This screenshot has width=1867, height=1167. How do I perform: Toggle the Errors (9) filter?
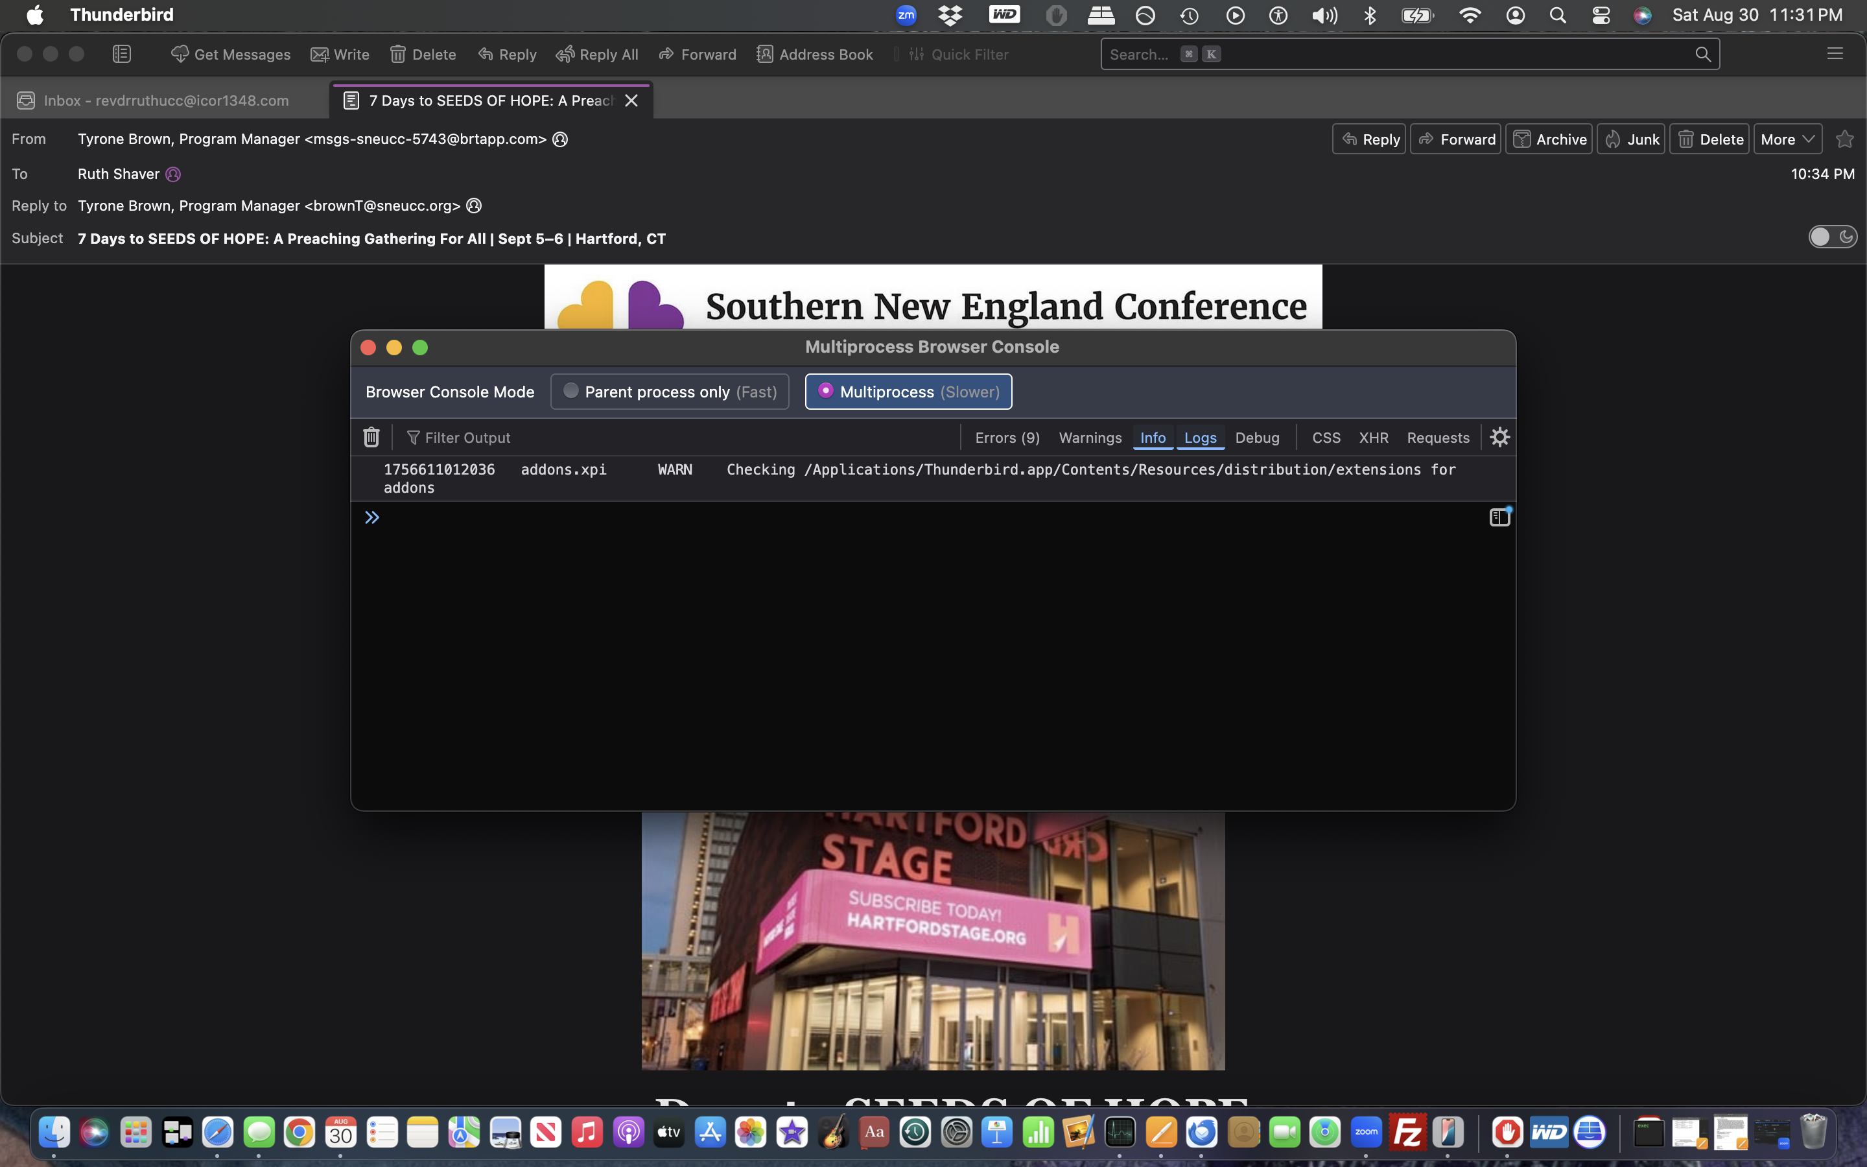tap(1007, 438)
